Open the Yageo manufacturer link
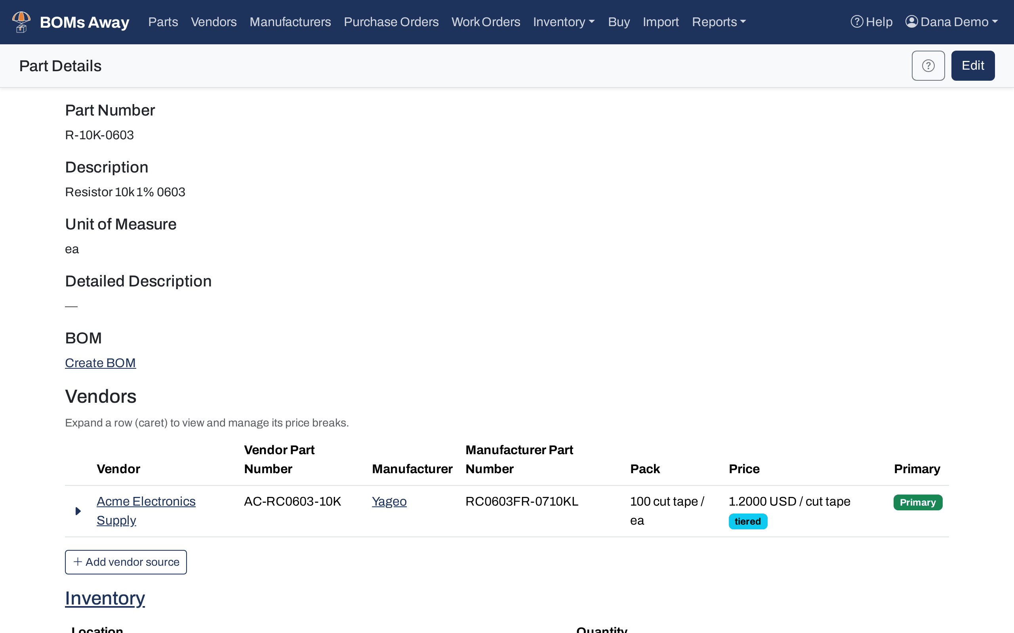The width and height of the screenshot is (1014, 633). point(389,501)
